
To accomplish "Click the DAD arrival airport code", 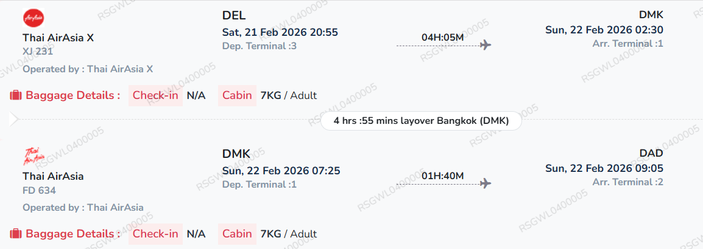I will [651, 153].
